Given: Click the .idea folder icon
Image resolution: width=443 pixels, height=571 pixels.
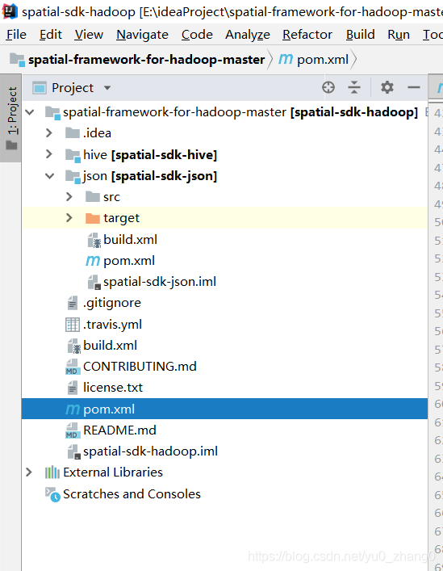Looking at the screenshot, I should coord(73,133).
